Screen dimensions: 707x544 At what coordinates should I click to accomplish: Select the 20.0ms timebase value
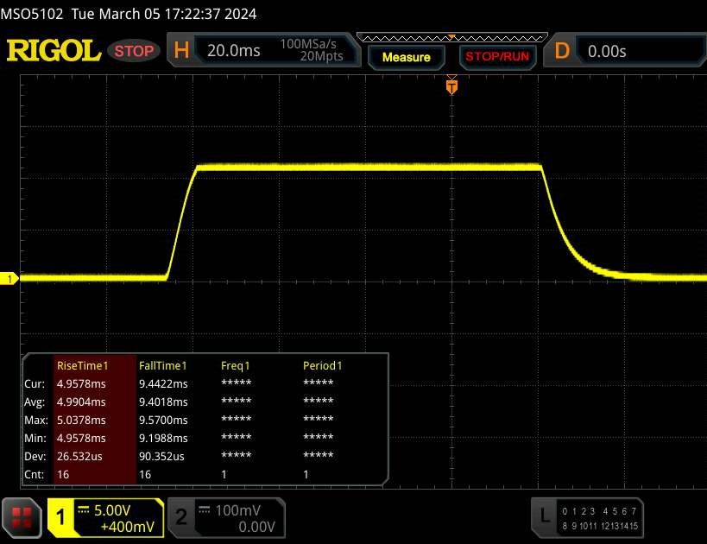(234, 51)
